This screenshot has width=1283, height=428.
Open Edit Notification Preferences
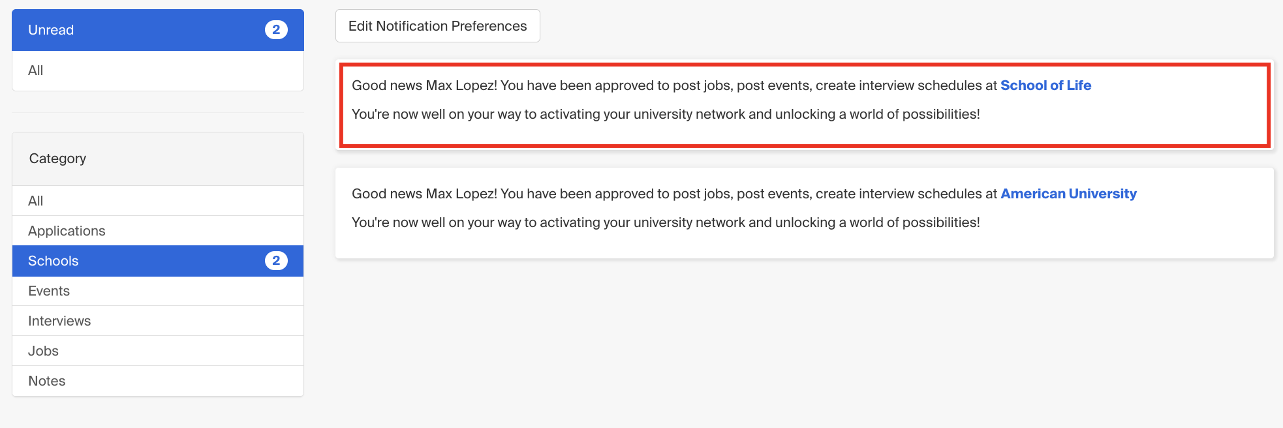point(437,26)
